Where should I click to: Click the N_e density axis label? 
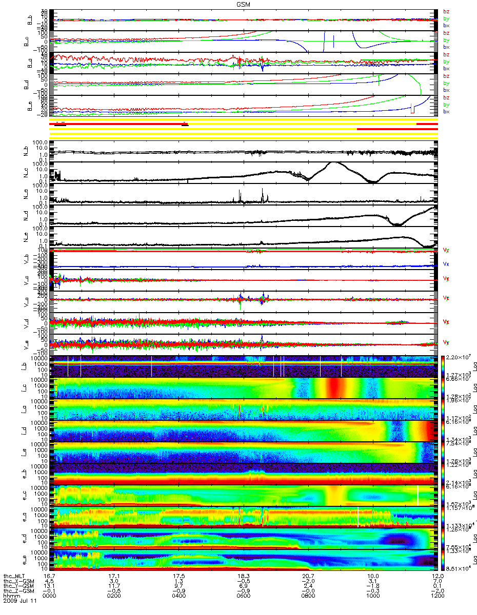[26, 237]
